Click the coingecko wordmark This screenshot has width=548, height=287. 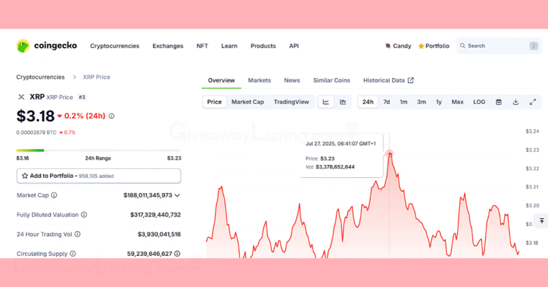point(56,46)
